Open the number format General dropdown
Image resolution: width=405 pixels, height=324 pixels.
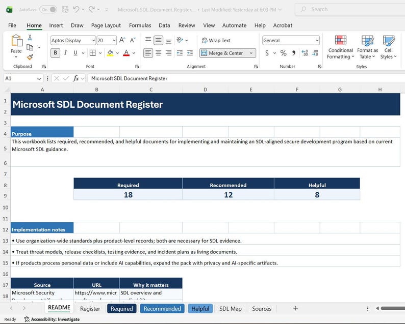(317, 40)
